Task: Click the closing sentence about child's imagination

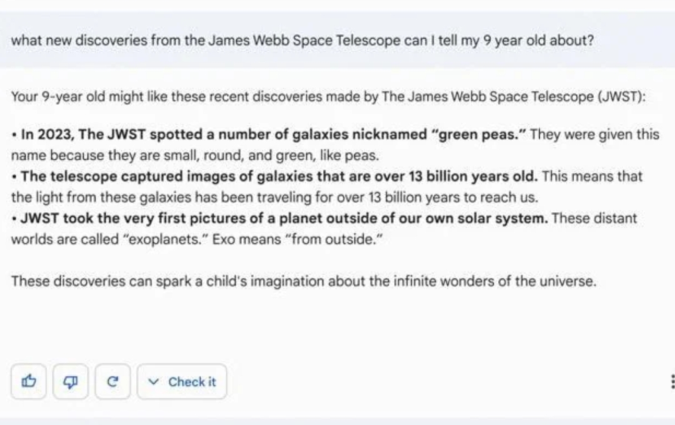Action: (304, 281)
